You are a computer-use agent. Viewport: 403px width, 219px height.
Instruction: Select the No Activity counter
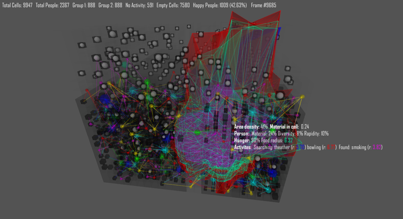point(139,5)
